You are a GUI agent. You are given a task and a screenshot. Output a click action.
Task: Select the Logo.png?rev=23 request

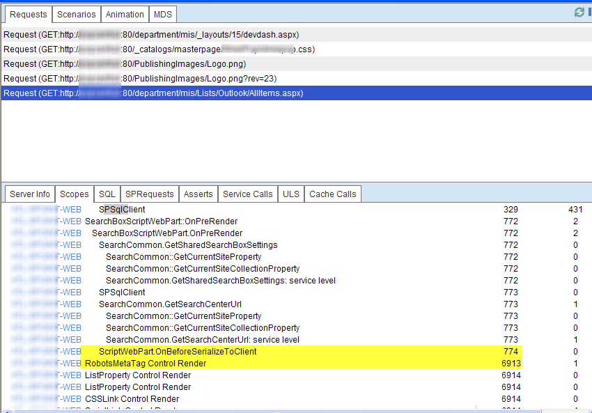coord(140,79)
